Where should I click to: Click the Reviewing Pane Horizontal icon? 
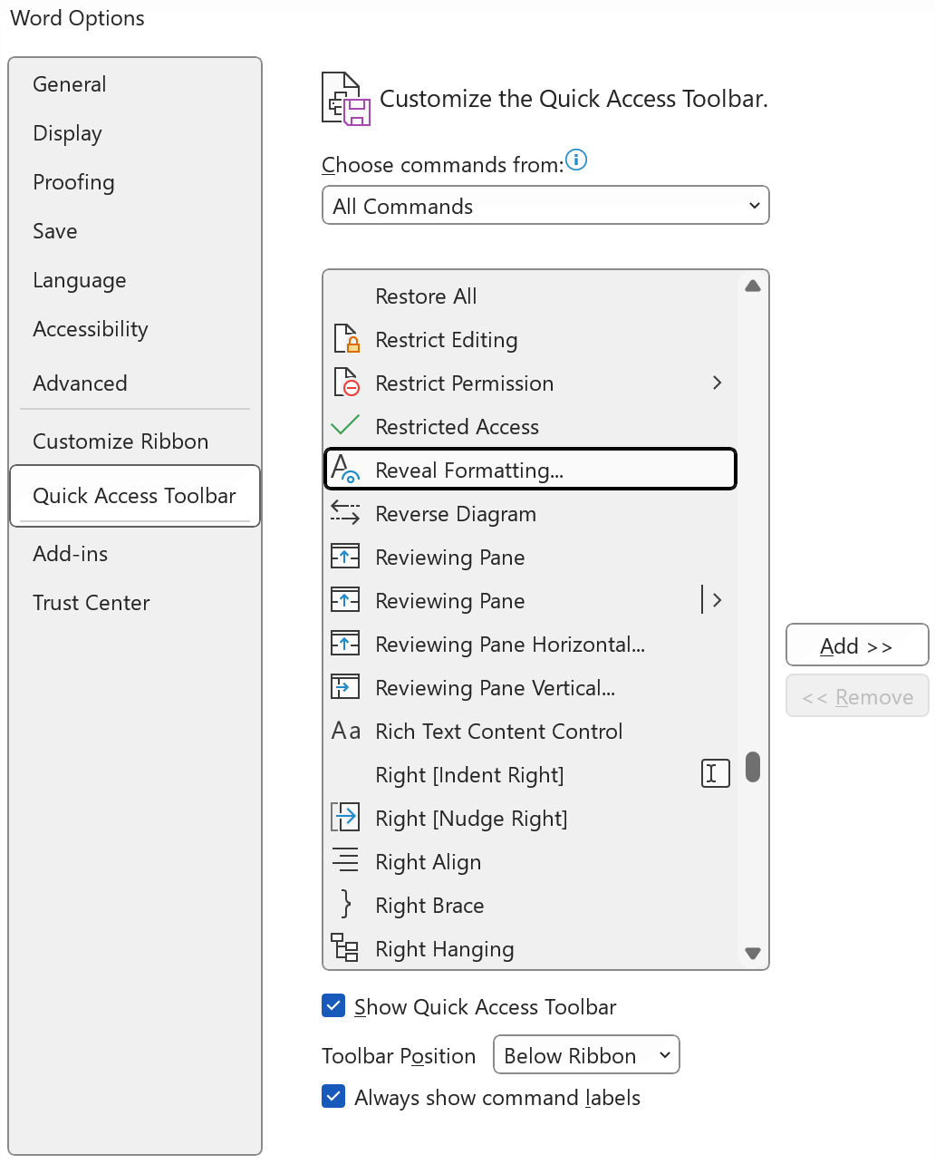pos(345,643)
